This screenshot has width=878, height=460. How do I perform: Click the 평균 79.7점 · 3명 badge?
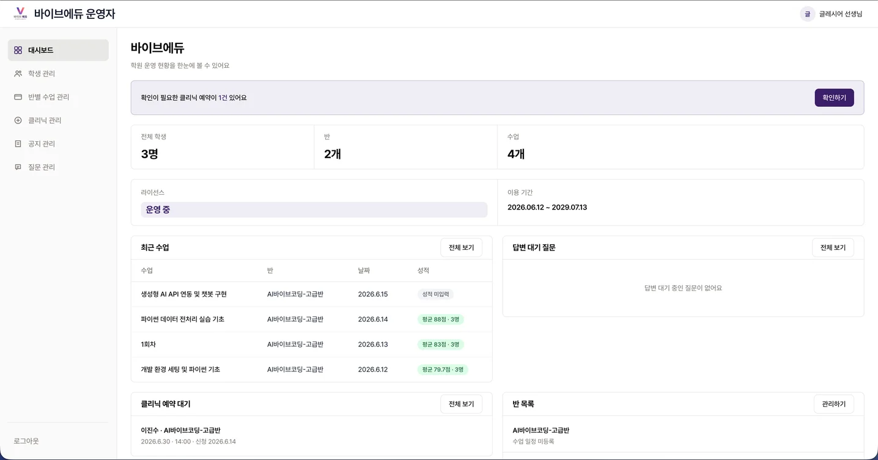tap(443, 369)
